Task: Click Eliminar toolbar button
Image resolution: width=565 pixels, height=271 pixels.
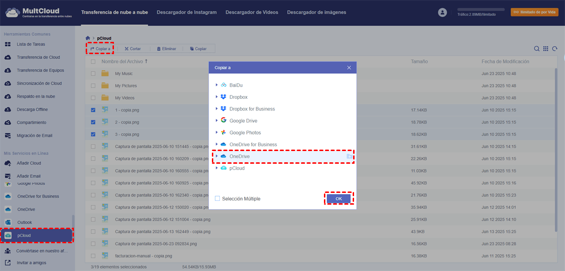Action: point(167,48)
